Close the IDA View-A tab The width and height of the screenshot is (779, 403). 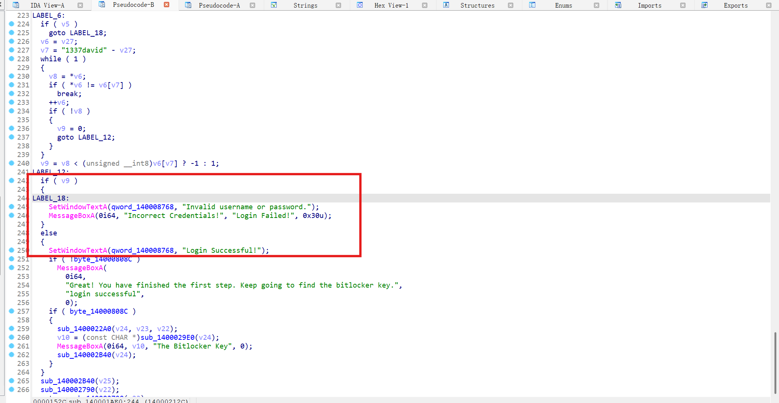coord(80,5)
